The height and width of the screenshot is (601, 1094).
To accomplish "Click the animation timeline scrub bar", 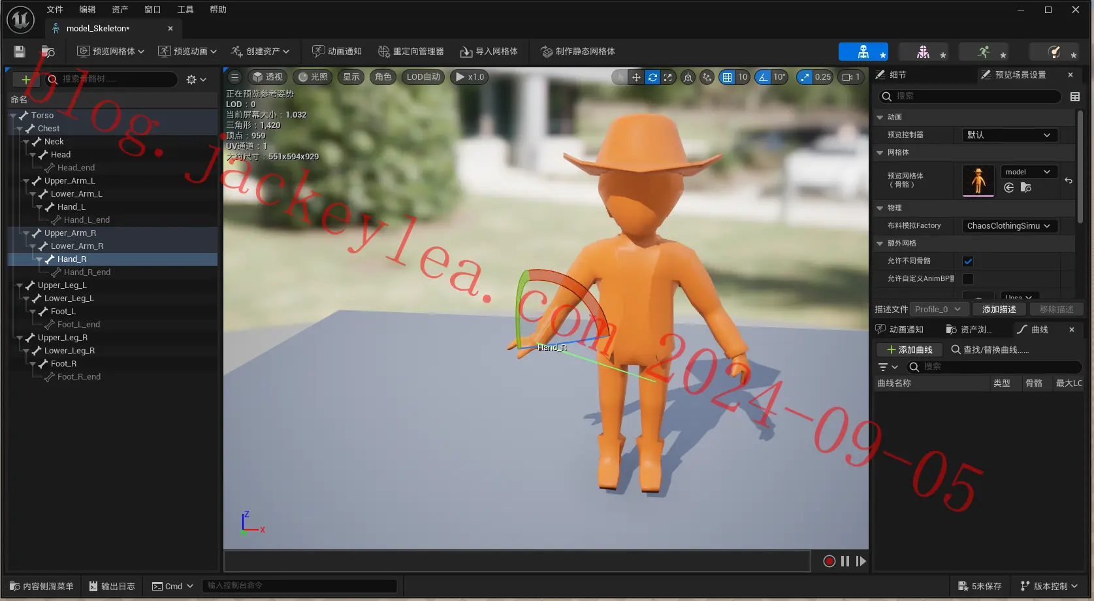I will point(517,561).
